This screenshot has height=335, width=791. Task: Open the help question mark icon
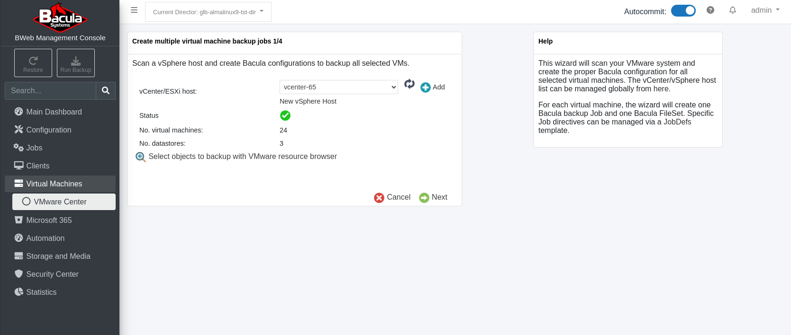[710, 10]
